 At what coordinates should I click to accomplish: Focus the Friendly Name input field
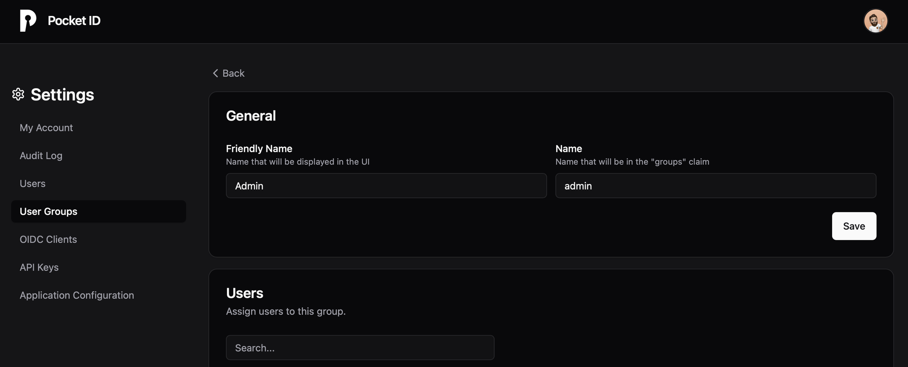(386, 185)
